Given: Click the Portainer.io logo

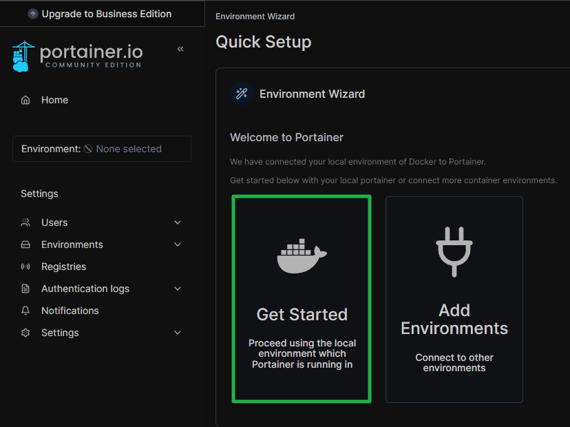Looking at the screenshot, I should (77, 56).
